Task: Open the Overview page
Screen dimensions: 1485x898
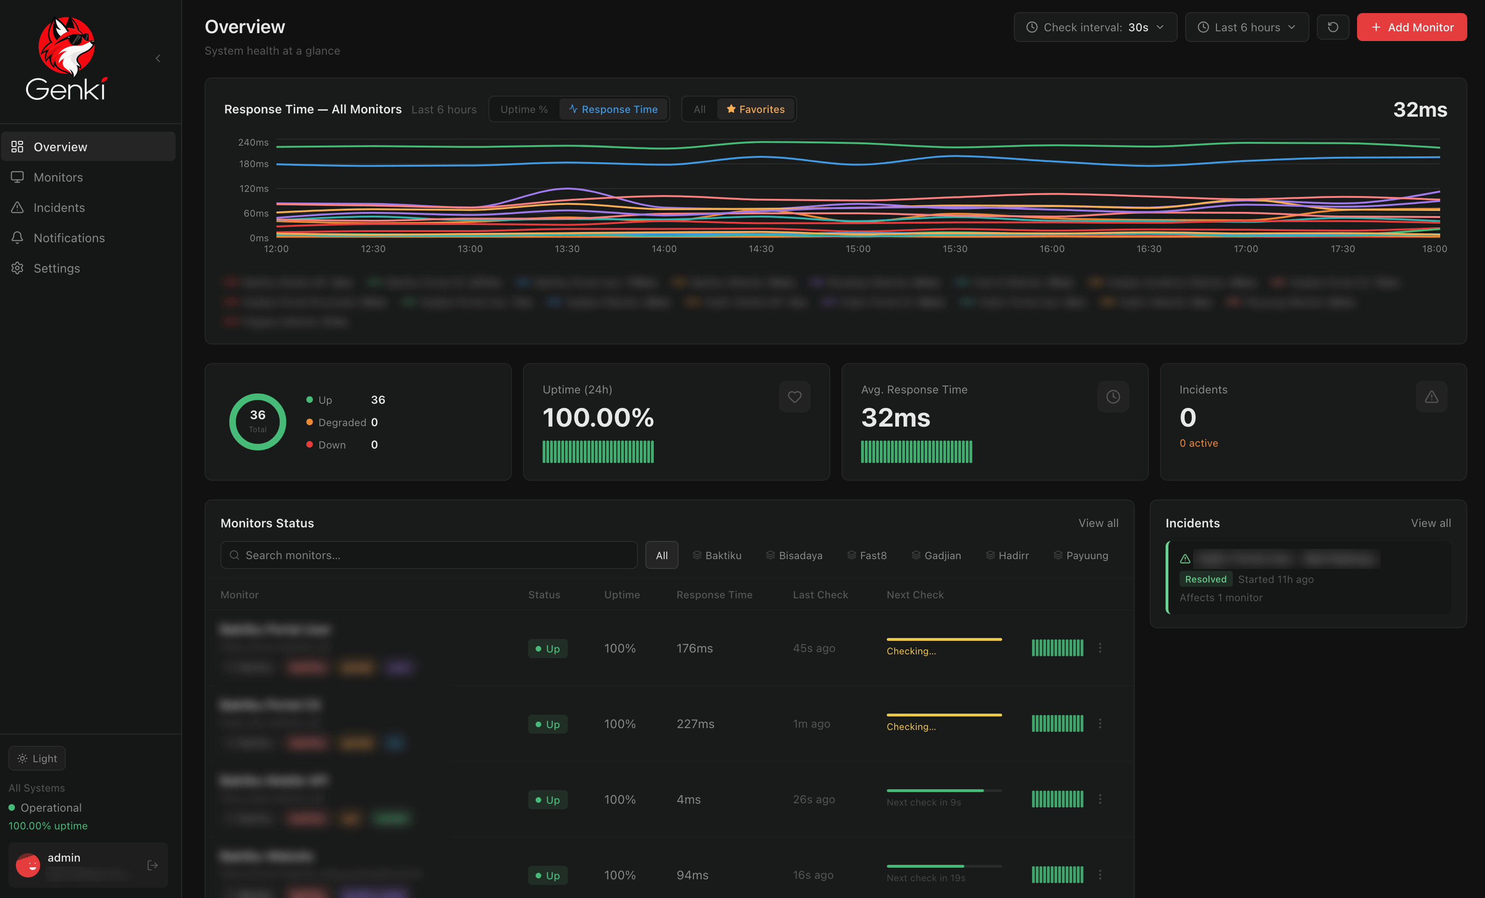Action: 89,147
